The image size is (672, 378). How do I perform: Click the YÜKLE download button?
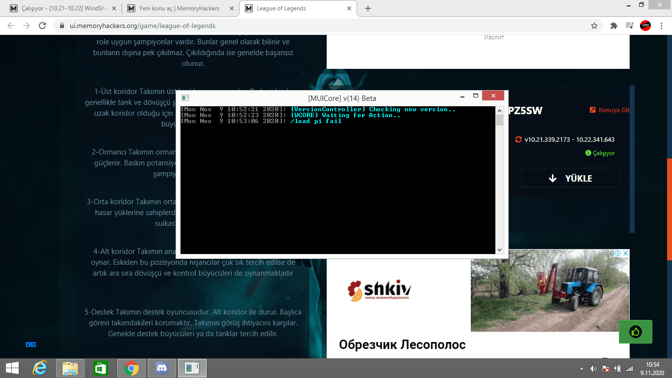(571, 178)
